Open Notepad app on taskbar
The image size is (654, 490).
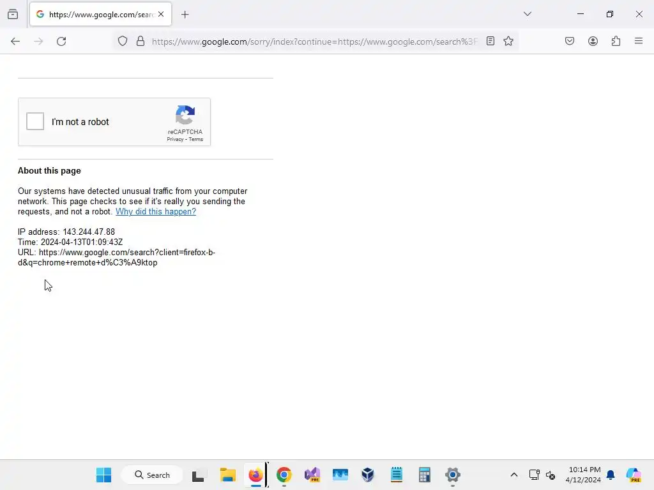click(396, 475)
